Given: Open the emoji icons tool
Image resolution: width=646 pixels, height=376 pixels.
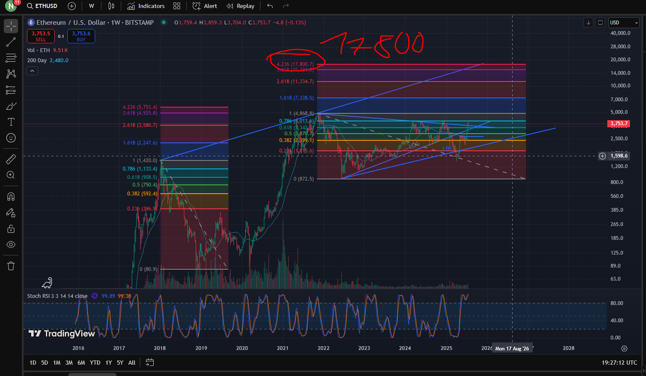Looking at the screenshot, I should (11, 138).
